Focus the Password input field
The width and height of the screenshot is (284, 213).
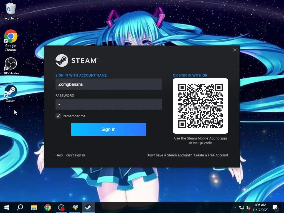tap(108, 104)
